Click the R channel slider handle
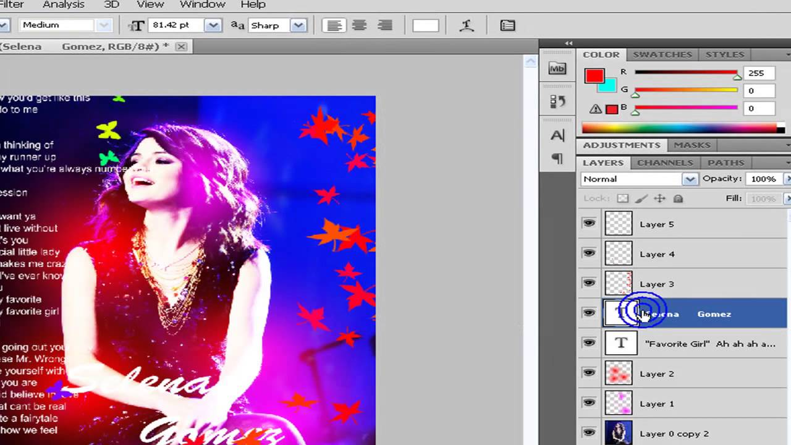The width and height of the screenshot is (791, 445). pos(737,77)
